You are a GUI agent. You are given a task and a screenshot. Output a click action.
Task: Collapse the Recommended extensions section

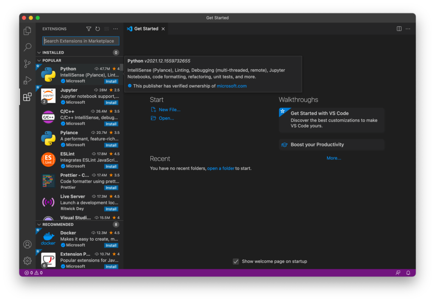pos(40,225)
